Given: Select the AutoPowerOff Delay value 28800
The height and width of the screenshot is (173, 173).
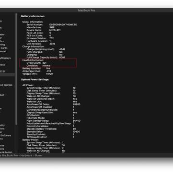Looking at the screenshot, I should pos(77,104).
